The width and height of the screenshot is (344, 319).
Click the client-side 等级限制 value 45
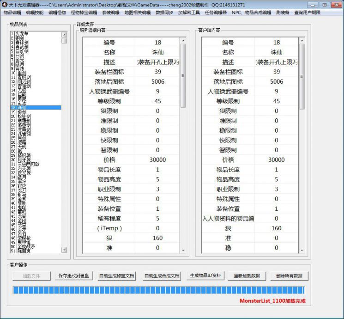(276, 101)
